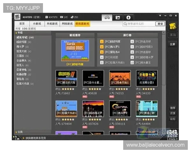
Task: Click rank badge 3 in 排行榜
Action: tap(102, 52)
